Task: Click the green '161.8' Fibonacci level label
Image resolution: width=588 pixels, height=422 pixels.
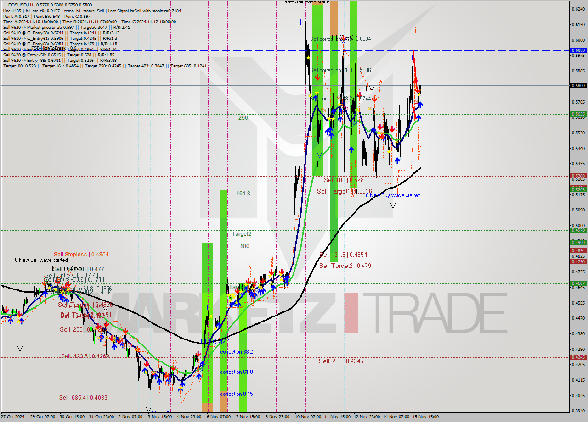Action: pos(243,194)
